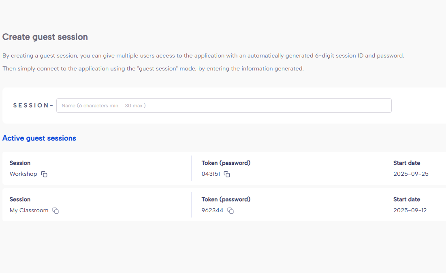The height and width of the screenshot is (273, 446).
Task: Click the My Classroom session name text
Action: (x=29, y=210)
